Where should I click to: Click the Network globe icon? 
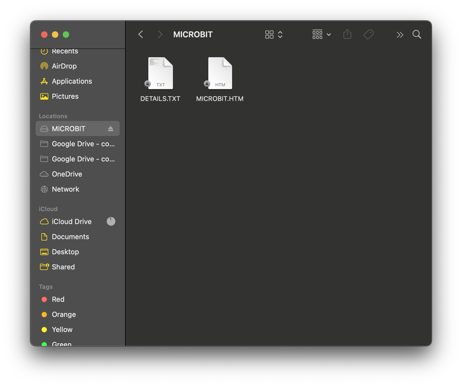coord(44,189)
